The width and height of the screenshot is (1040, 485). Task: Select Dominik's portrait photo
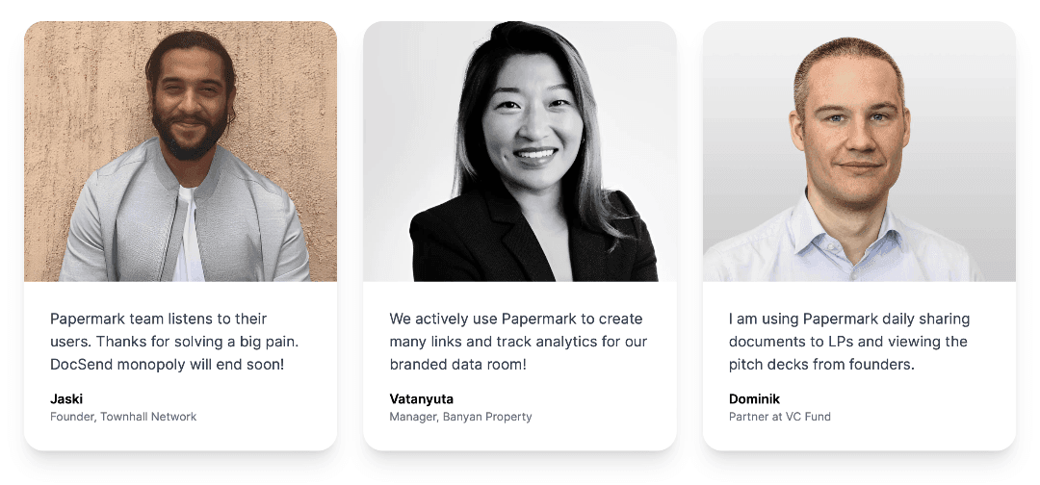tap(859, 151)
